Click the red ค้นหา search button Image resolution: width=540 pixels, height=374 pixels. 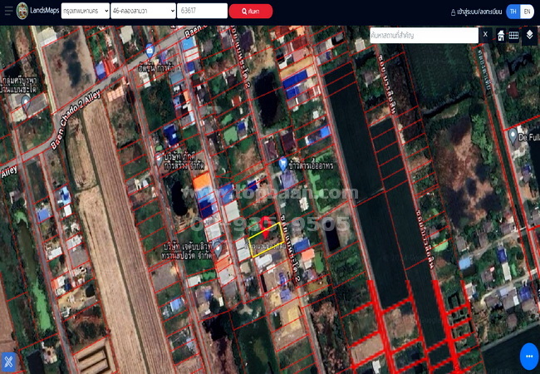coord(250,11)
